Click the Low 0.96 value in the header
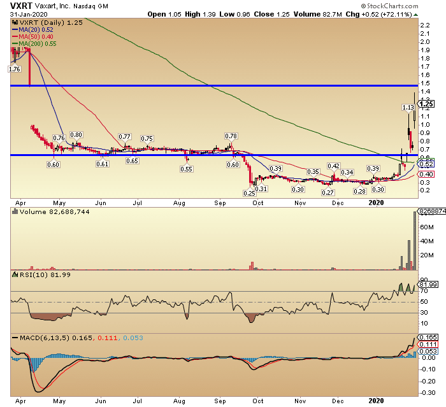 pos(234,14)
